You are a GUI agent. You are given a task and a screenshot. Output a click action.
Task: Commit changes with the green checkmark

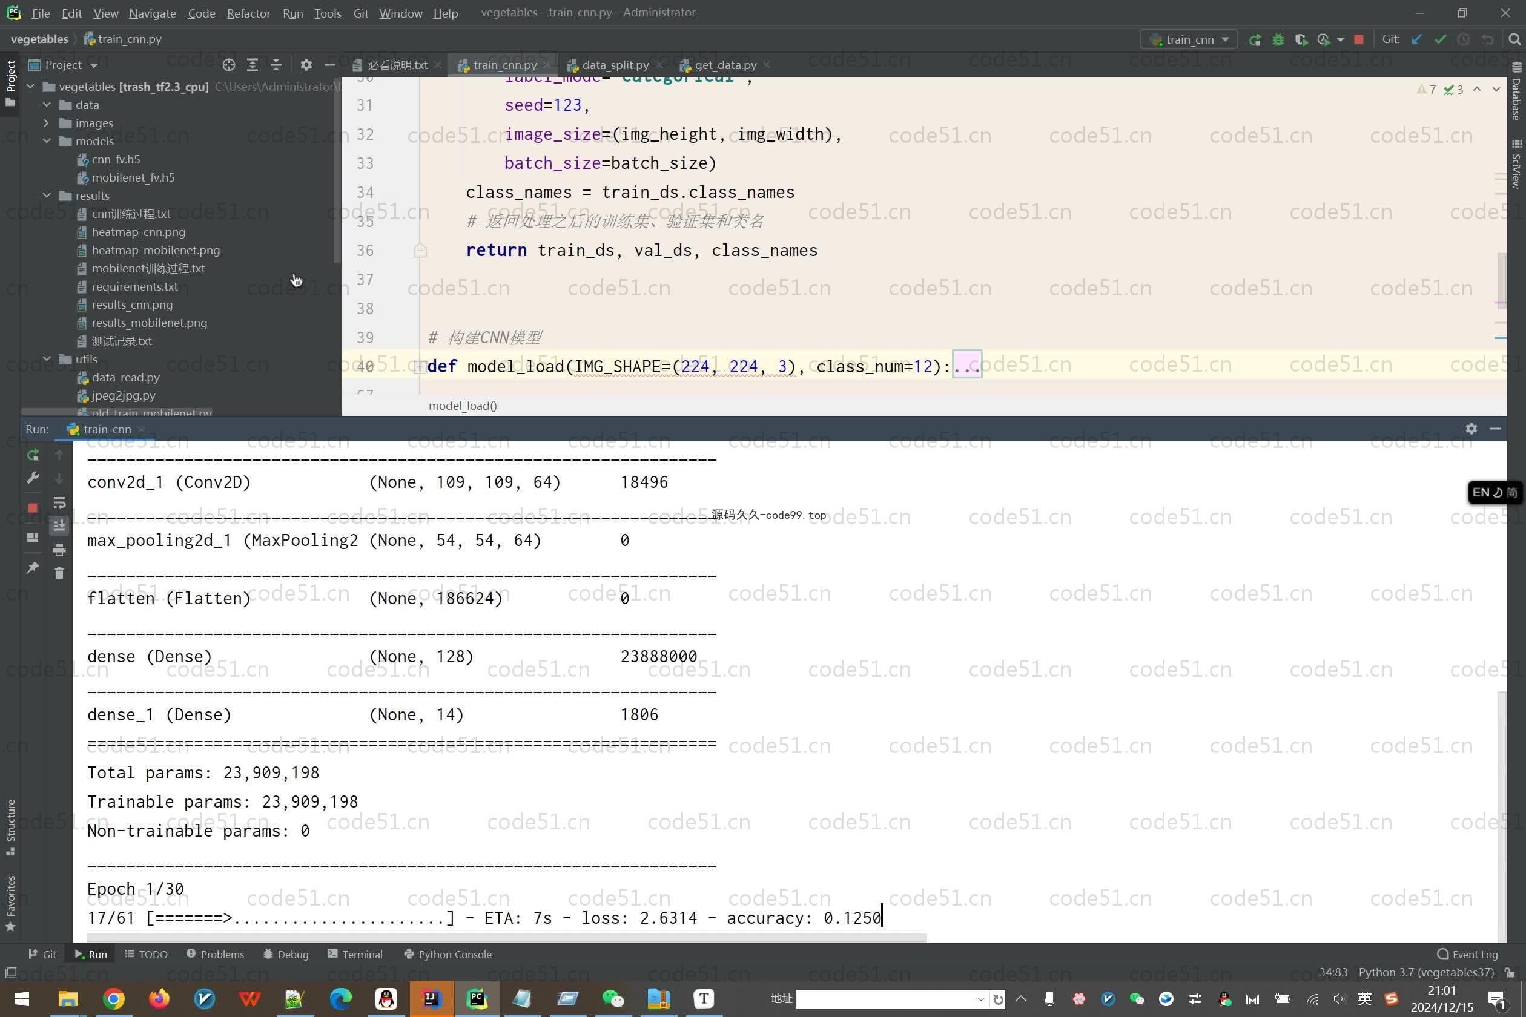click(1441, 39)
